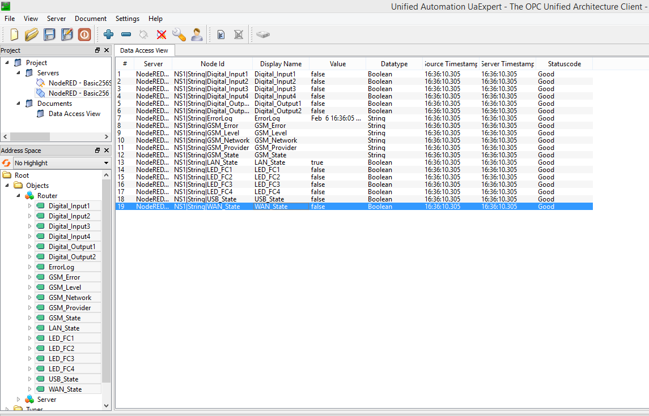Save the project with floppy disk icon
Image resolution: width=649 pixels, height=416 pixels.
[49, 35]
